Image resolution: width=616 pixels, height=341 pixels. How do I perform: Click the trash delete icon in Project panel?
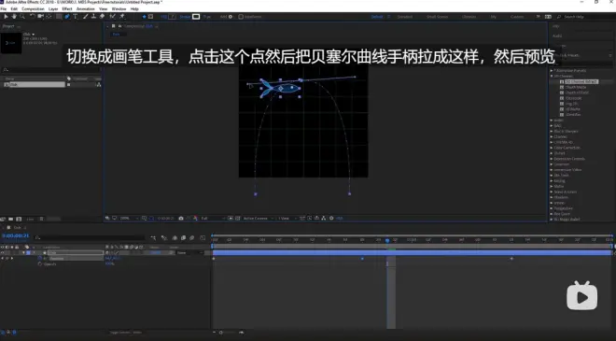tap(42, 219)
